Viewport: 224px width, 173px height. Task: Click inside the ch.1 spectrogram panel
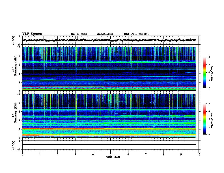tap(109, 69)
